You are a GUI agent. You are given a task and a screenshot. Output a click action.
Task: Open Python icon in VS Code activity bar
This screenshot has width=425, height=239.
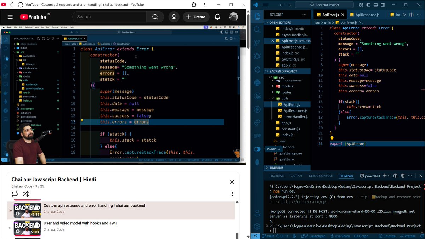click(x=257, y=83)
